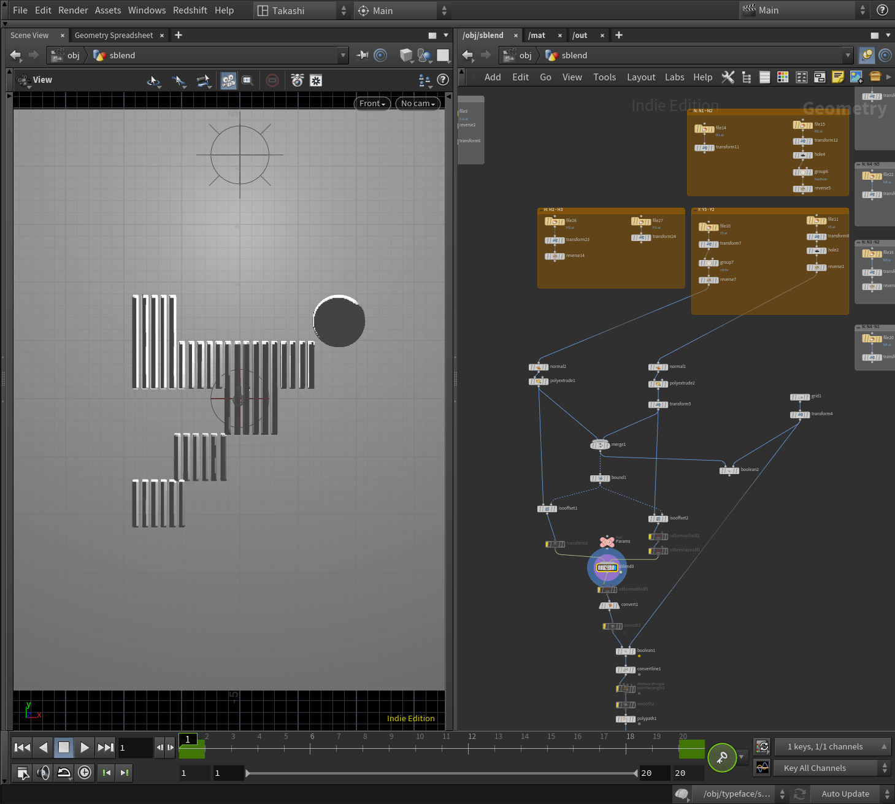Viewport: 895px width, 804px height.
Task: Switch to the Geometry Spreadsheet tab
Action: [113, 36]
